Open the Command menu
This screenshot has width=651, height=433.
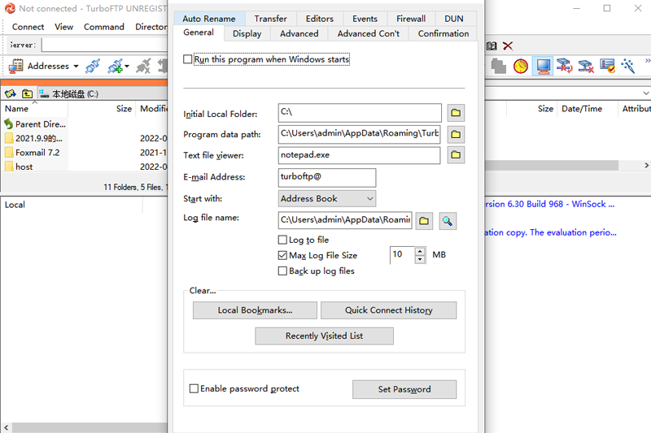pos(104,27)
